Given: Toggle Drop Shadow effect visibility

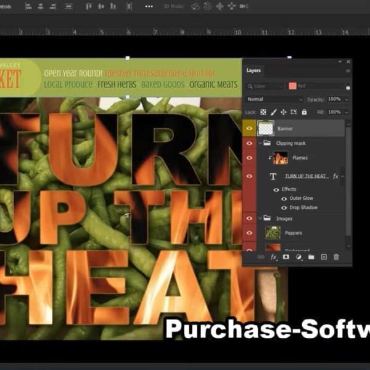Looking at the screenshot, I should coord(284,208).
